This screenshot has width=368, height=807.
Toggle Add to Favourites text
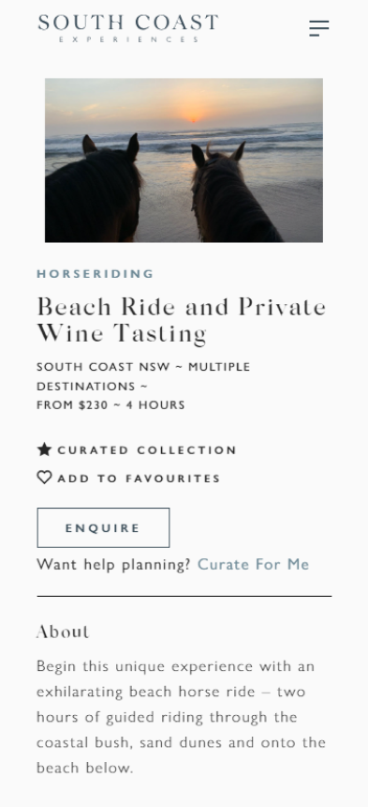(139, 479)
